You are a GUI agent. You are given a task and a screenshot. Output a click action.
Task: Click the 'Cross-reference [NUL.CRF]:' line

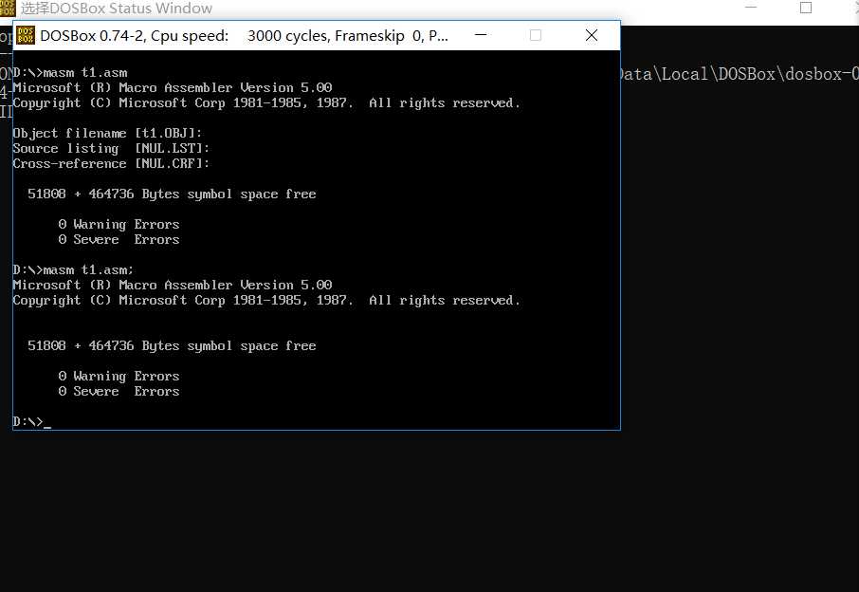(x=111, y=163)
